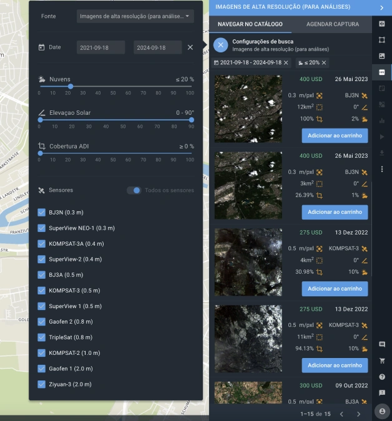Go to next results page arrow
The width and height of the screenshot is (392, 421).
358,414
